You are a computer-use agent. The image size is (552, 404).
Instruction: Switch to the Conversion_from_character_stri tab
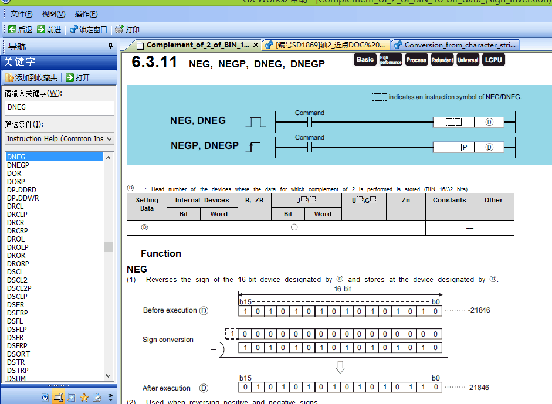(x=455, y=45)
